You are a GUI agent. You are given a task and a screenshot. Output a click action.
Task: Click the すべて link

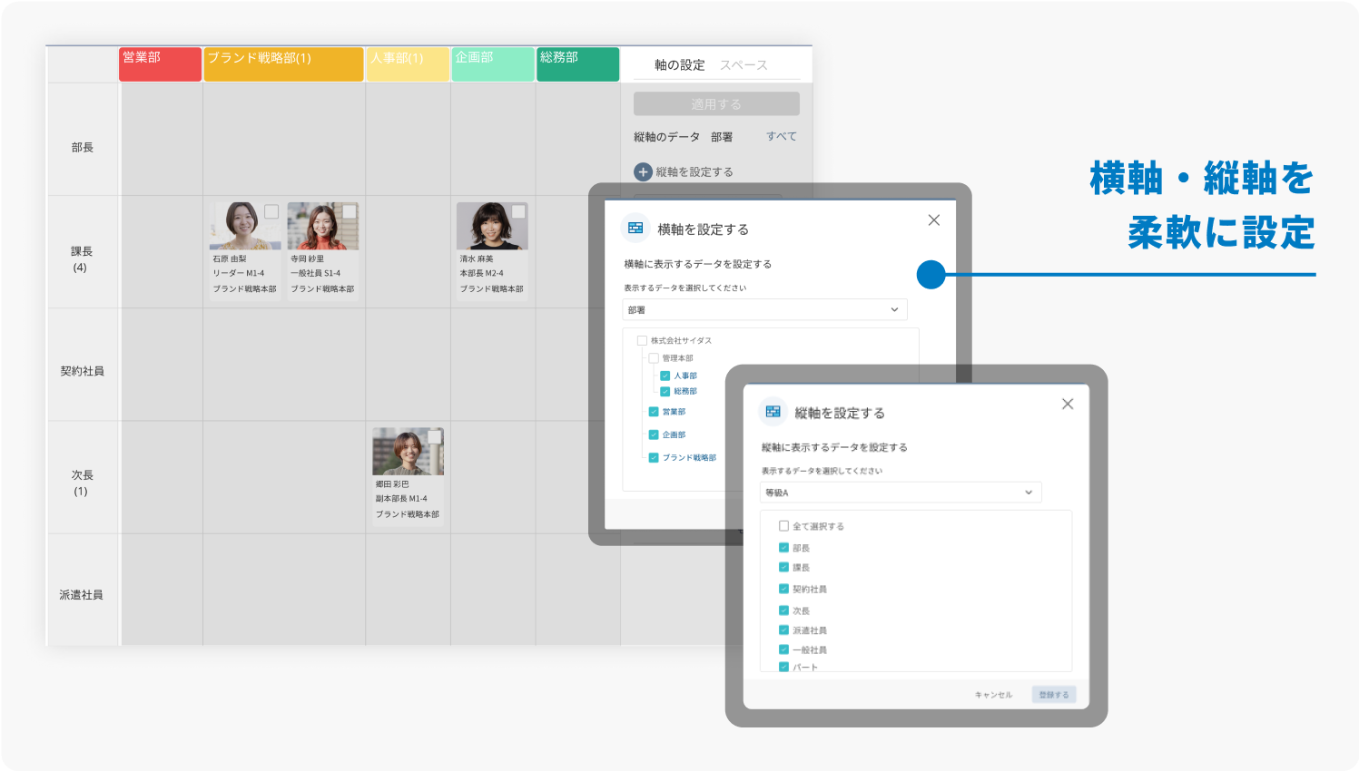781,136
